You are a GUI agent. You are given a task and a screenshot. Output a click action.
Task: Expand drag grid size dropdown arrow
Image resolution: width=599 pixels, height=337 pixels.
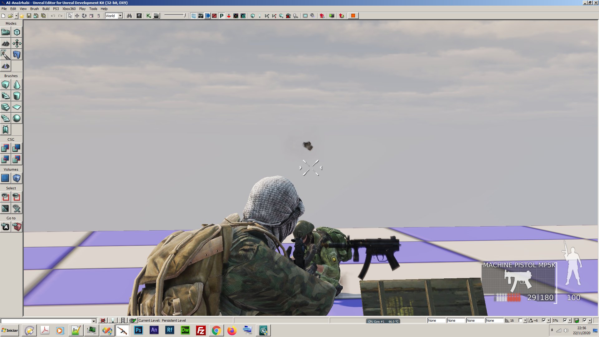(525, 320)
